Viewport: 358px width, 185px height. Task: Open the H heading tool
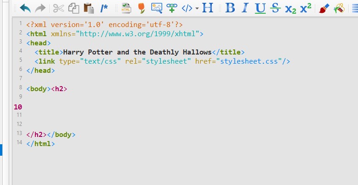(x=208, y=8)
